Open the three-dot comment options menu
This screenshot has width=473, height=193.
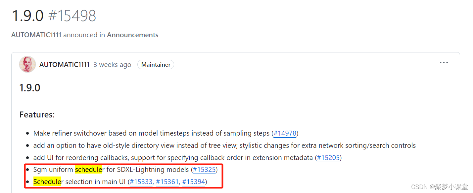444,63
